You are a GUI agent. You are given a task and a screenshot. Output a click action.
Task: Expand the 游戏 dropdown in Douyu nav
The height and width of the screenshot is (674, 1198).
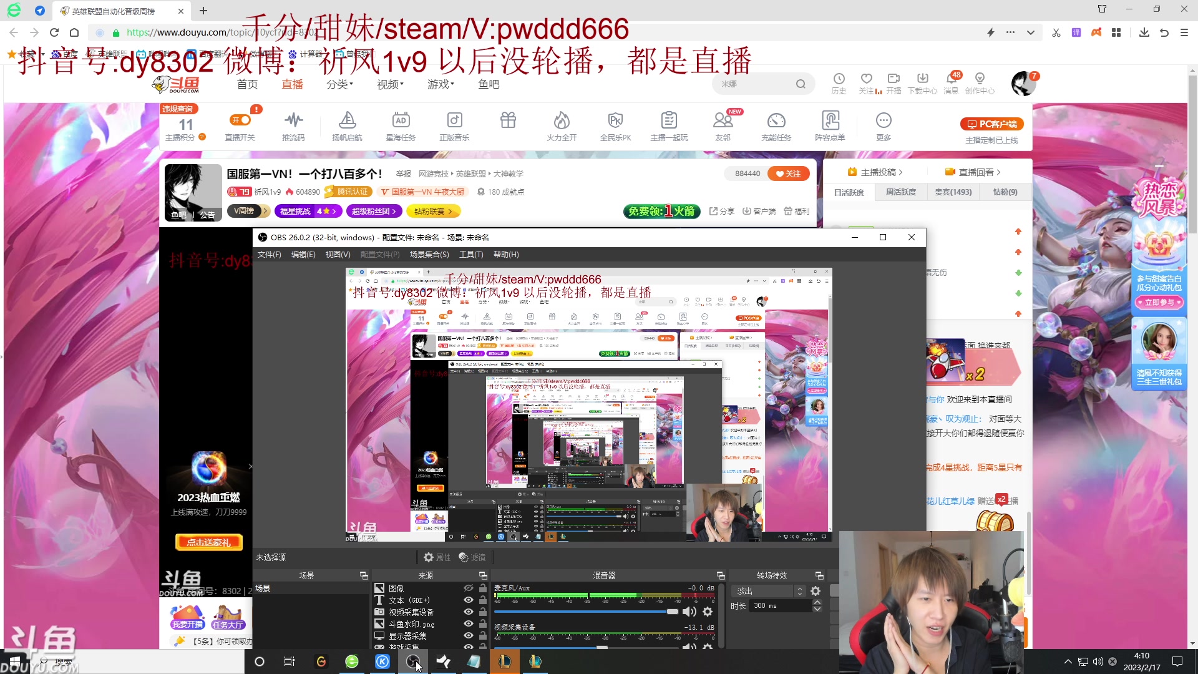(x=441, y=84)
